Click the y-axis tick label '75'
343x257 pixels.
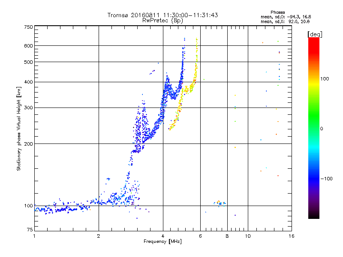30,230
